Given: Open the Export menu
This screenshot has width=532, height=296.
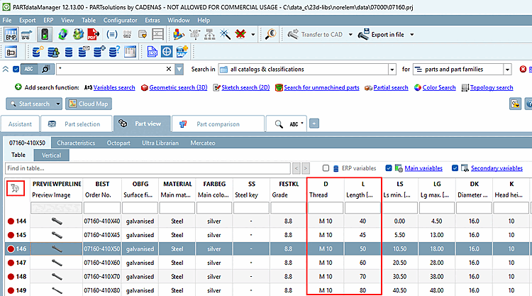Looking at the screenshot, I should [27, 20].
